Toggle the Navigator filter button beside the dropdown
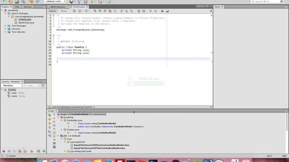 (43, 85)
